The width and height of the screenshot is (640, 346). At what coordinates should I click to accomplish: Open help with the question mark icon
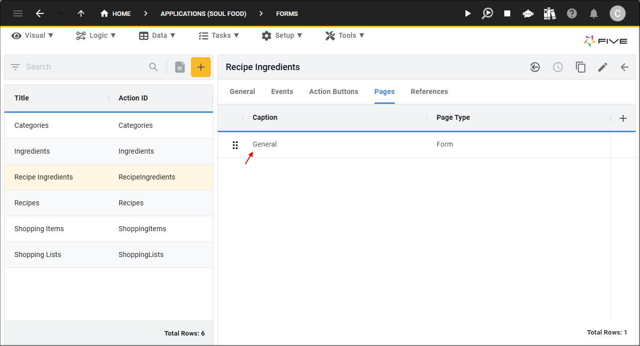tap(572, 13)
